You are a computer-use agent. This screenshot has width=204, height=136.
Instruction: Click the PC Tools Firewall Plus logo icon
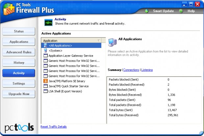(x=9, y=9)
